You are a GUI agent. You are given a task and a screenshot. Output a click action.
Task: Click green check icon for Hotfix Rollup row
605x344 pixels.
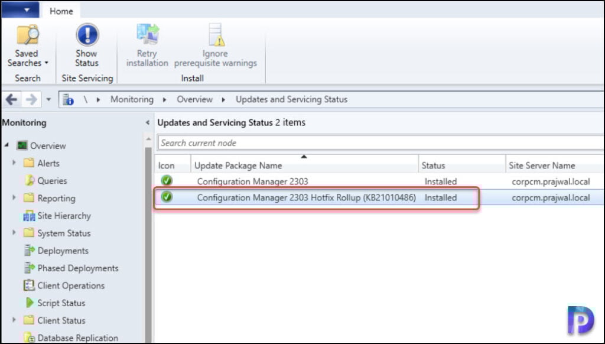167,197
